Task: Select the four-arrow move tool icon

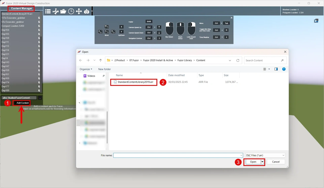Action: tap(79, 11)
